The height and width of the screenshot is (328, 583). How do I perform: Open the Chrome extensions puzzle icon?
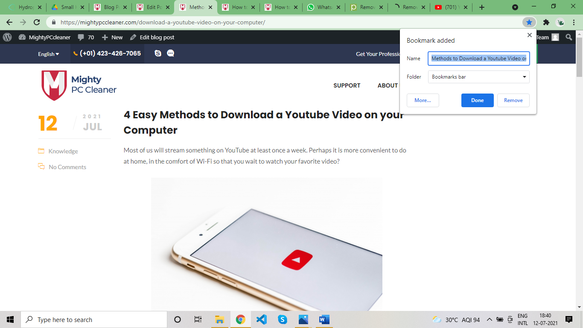546,22
